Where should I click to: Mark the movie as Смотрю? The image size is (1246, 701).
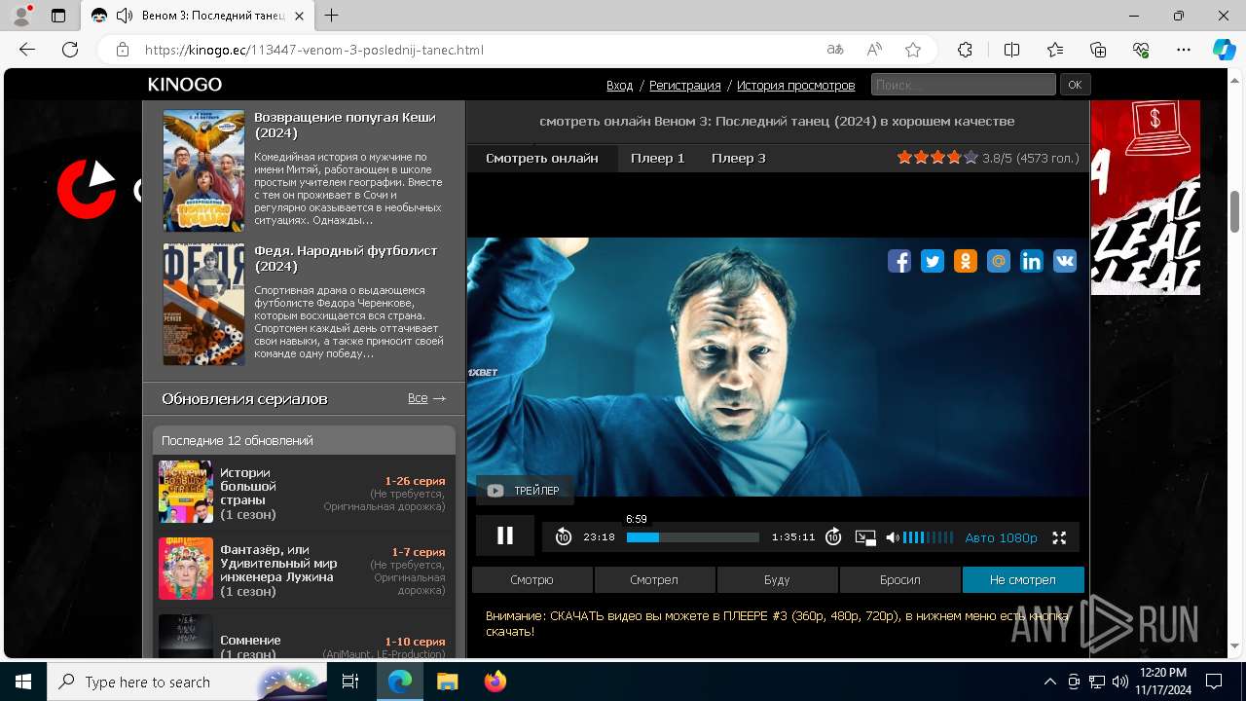(x=531, y=579)
